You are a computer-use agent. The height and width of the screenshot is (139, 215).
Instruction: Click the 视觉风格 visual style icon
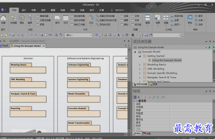click(172, 16)
